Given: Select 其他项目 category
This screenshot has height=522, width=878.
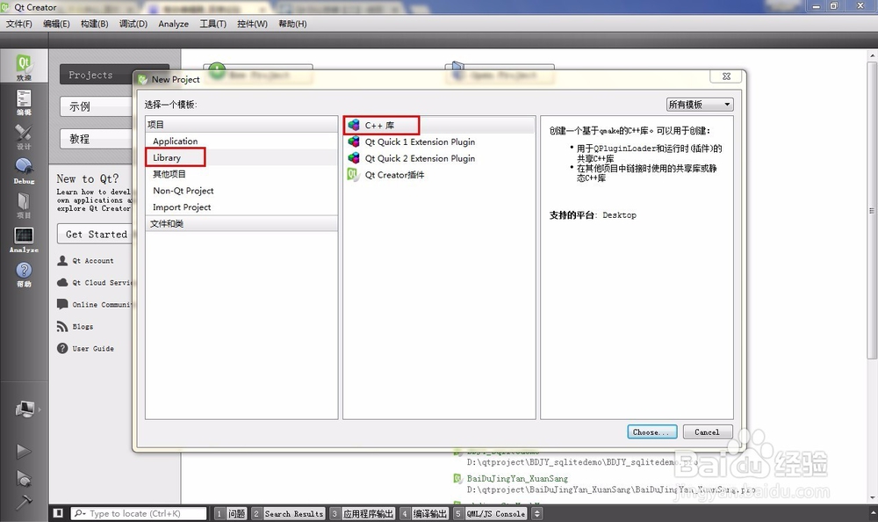Looking at the screenshot, I should [x=241, y=174].
